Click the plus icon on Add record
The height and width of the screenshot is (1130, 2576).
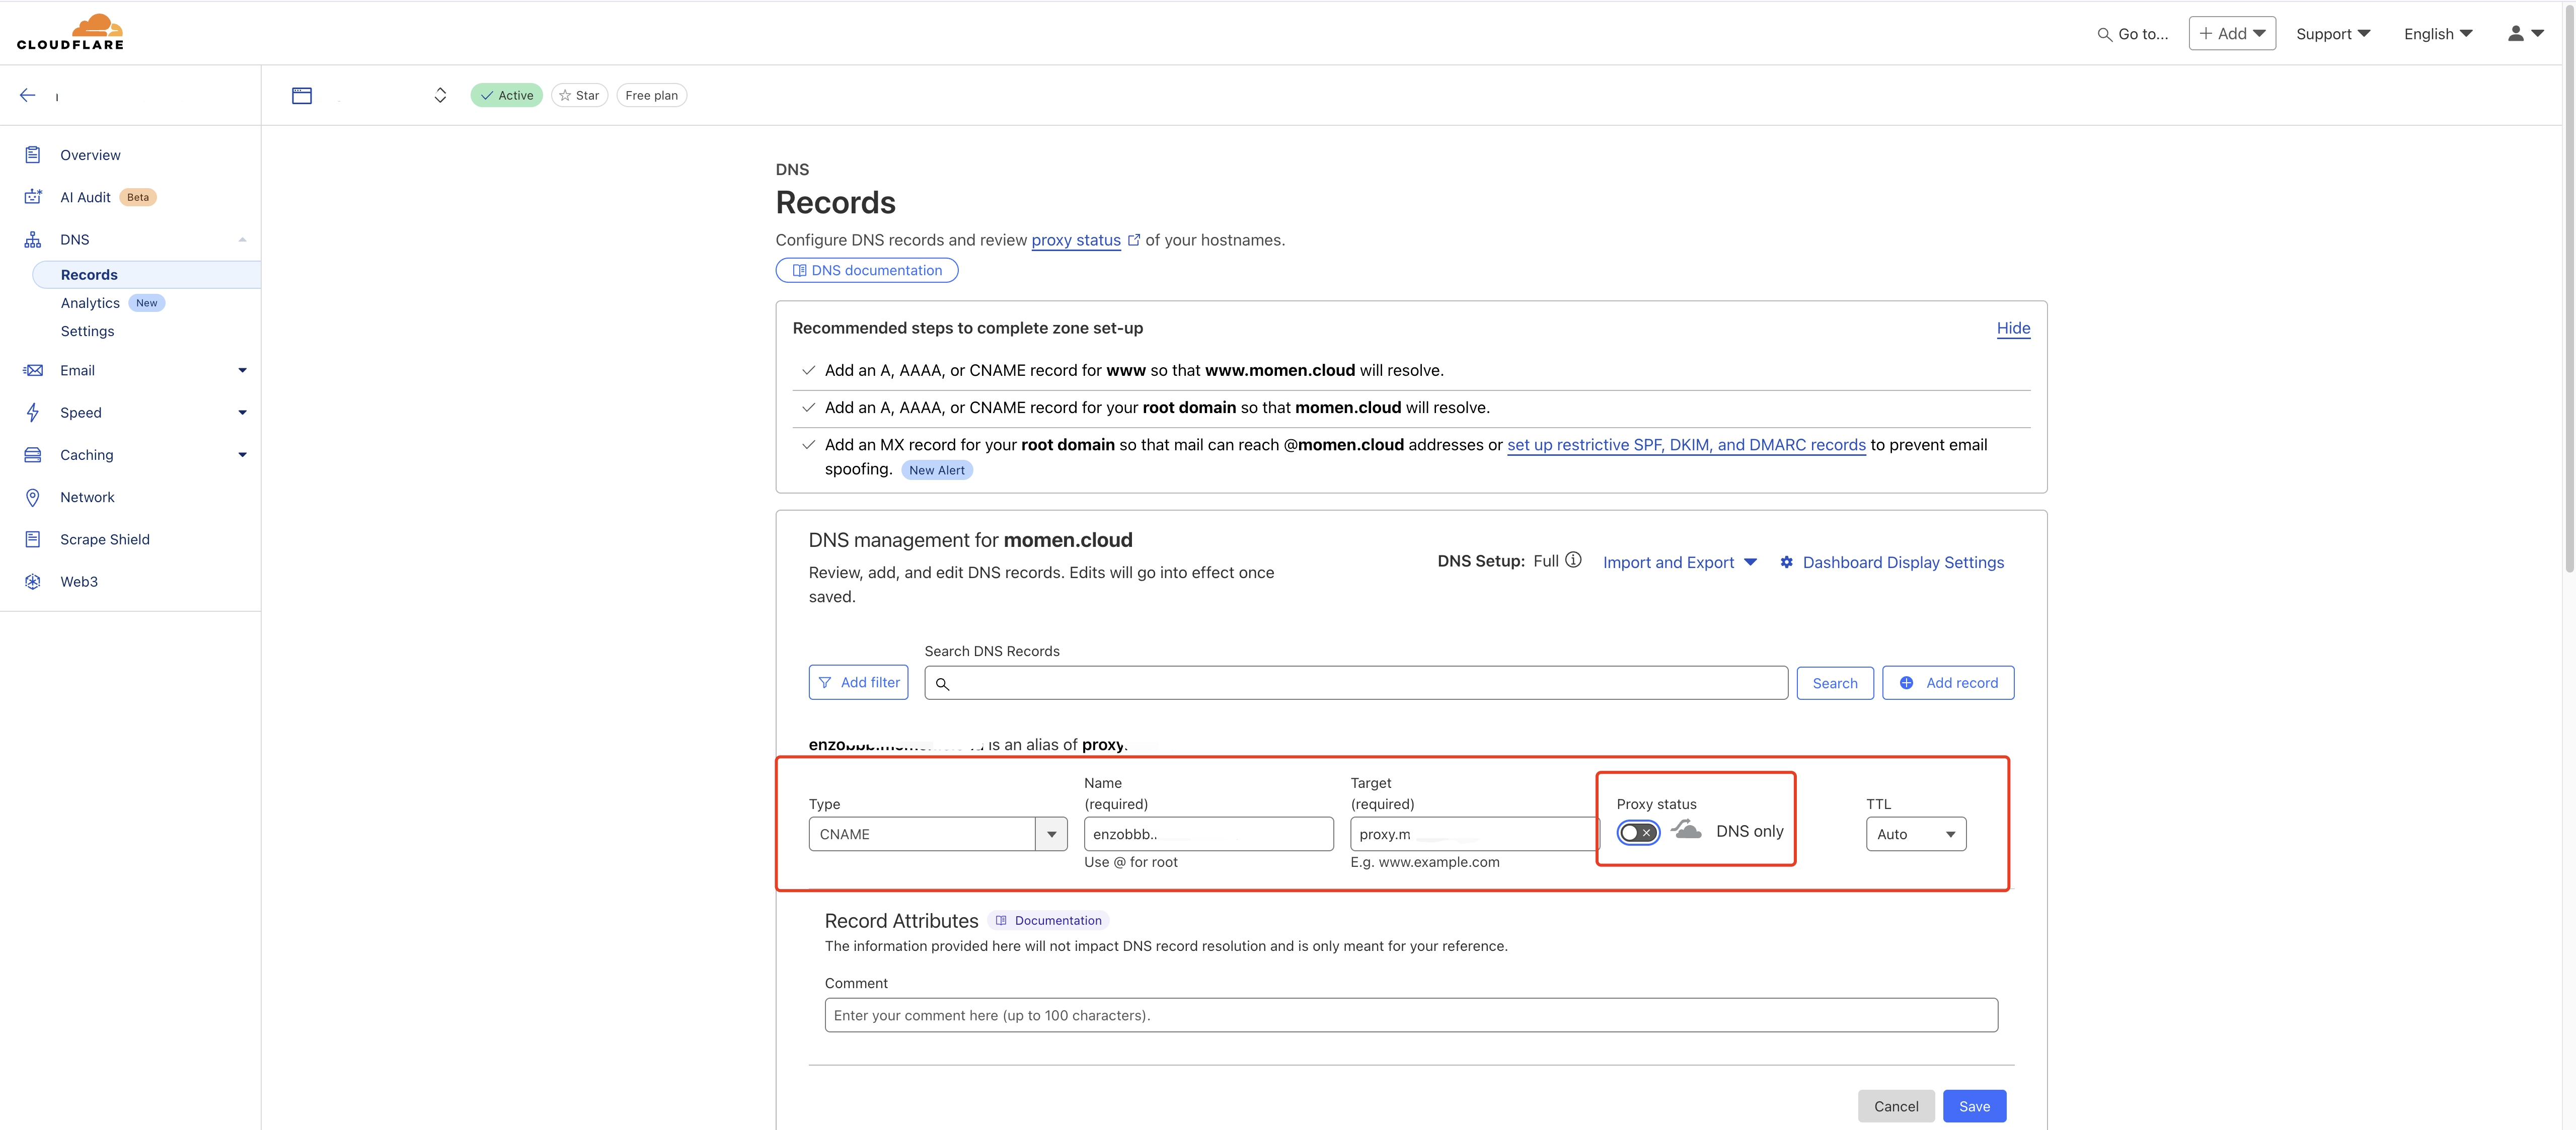(1906, 683)
